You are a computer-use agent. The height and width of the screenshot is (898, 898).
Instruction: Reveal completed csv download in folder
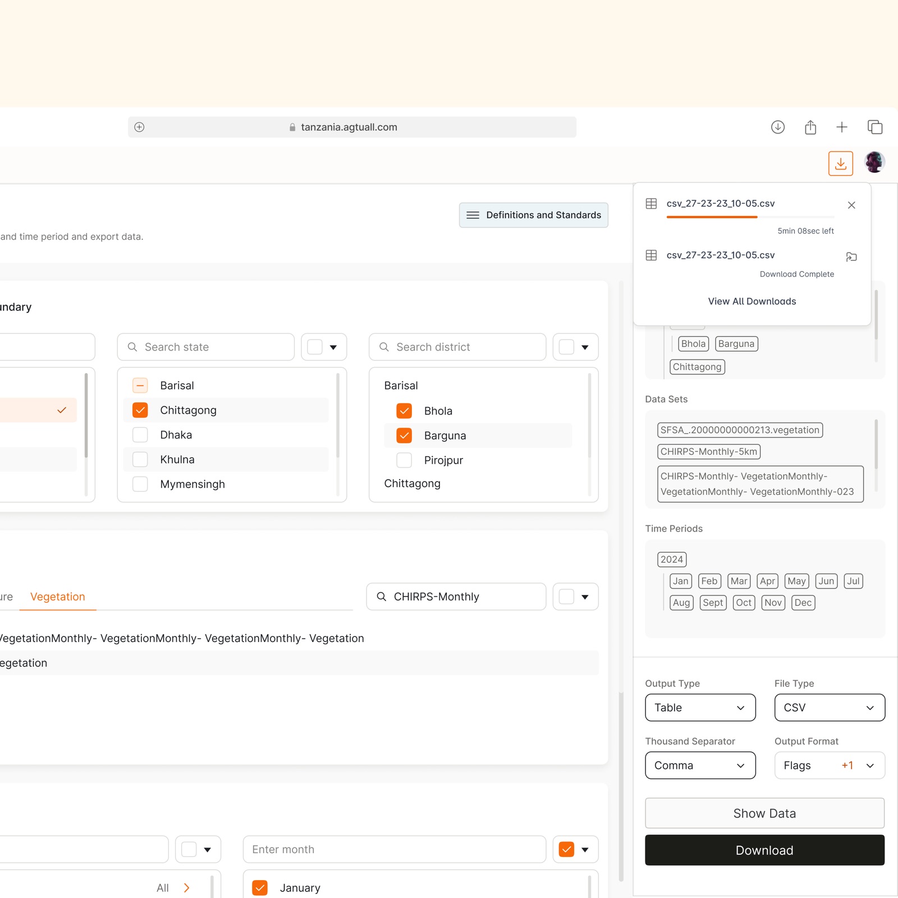[851, 257]
